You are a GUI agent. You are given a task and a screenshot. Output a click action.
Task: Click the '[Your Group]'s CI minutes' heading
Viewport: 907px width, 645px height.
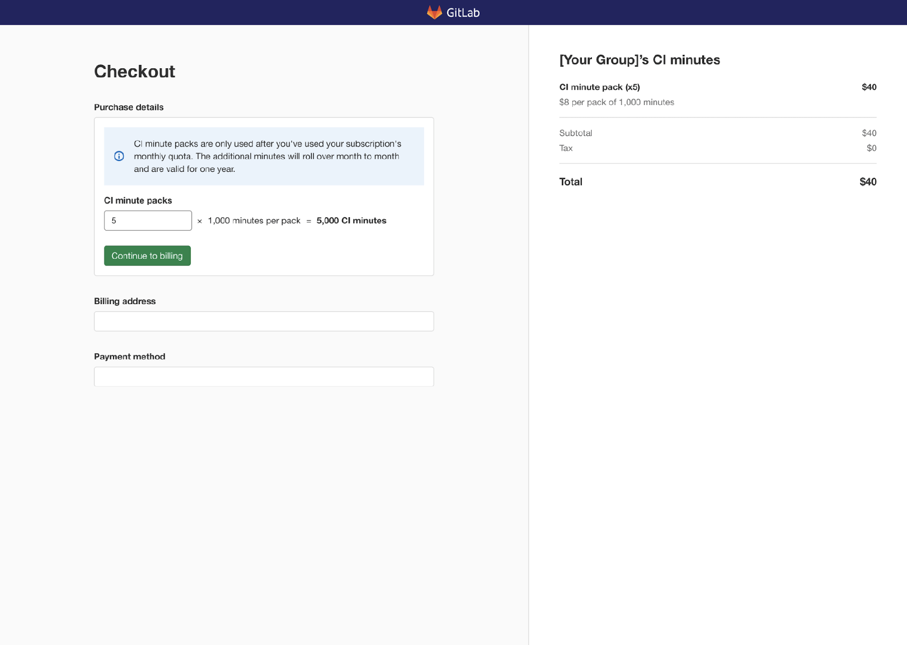pyautogui.click(x=640, y=60)
